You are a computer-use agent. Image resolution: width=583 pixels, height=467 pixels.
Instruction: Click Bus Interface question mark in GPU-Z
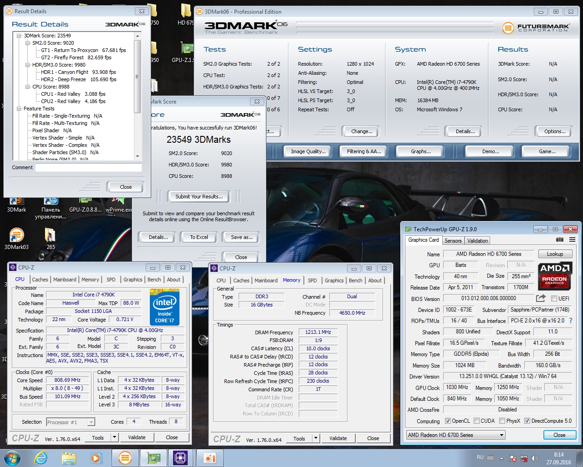coord(571,321)
